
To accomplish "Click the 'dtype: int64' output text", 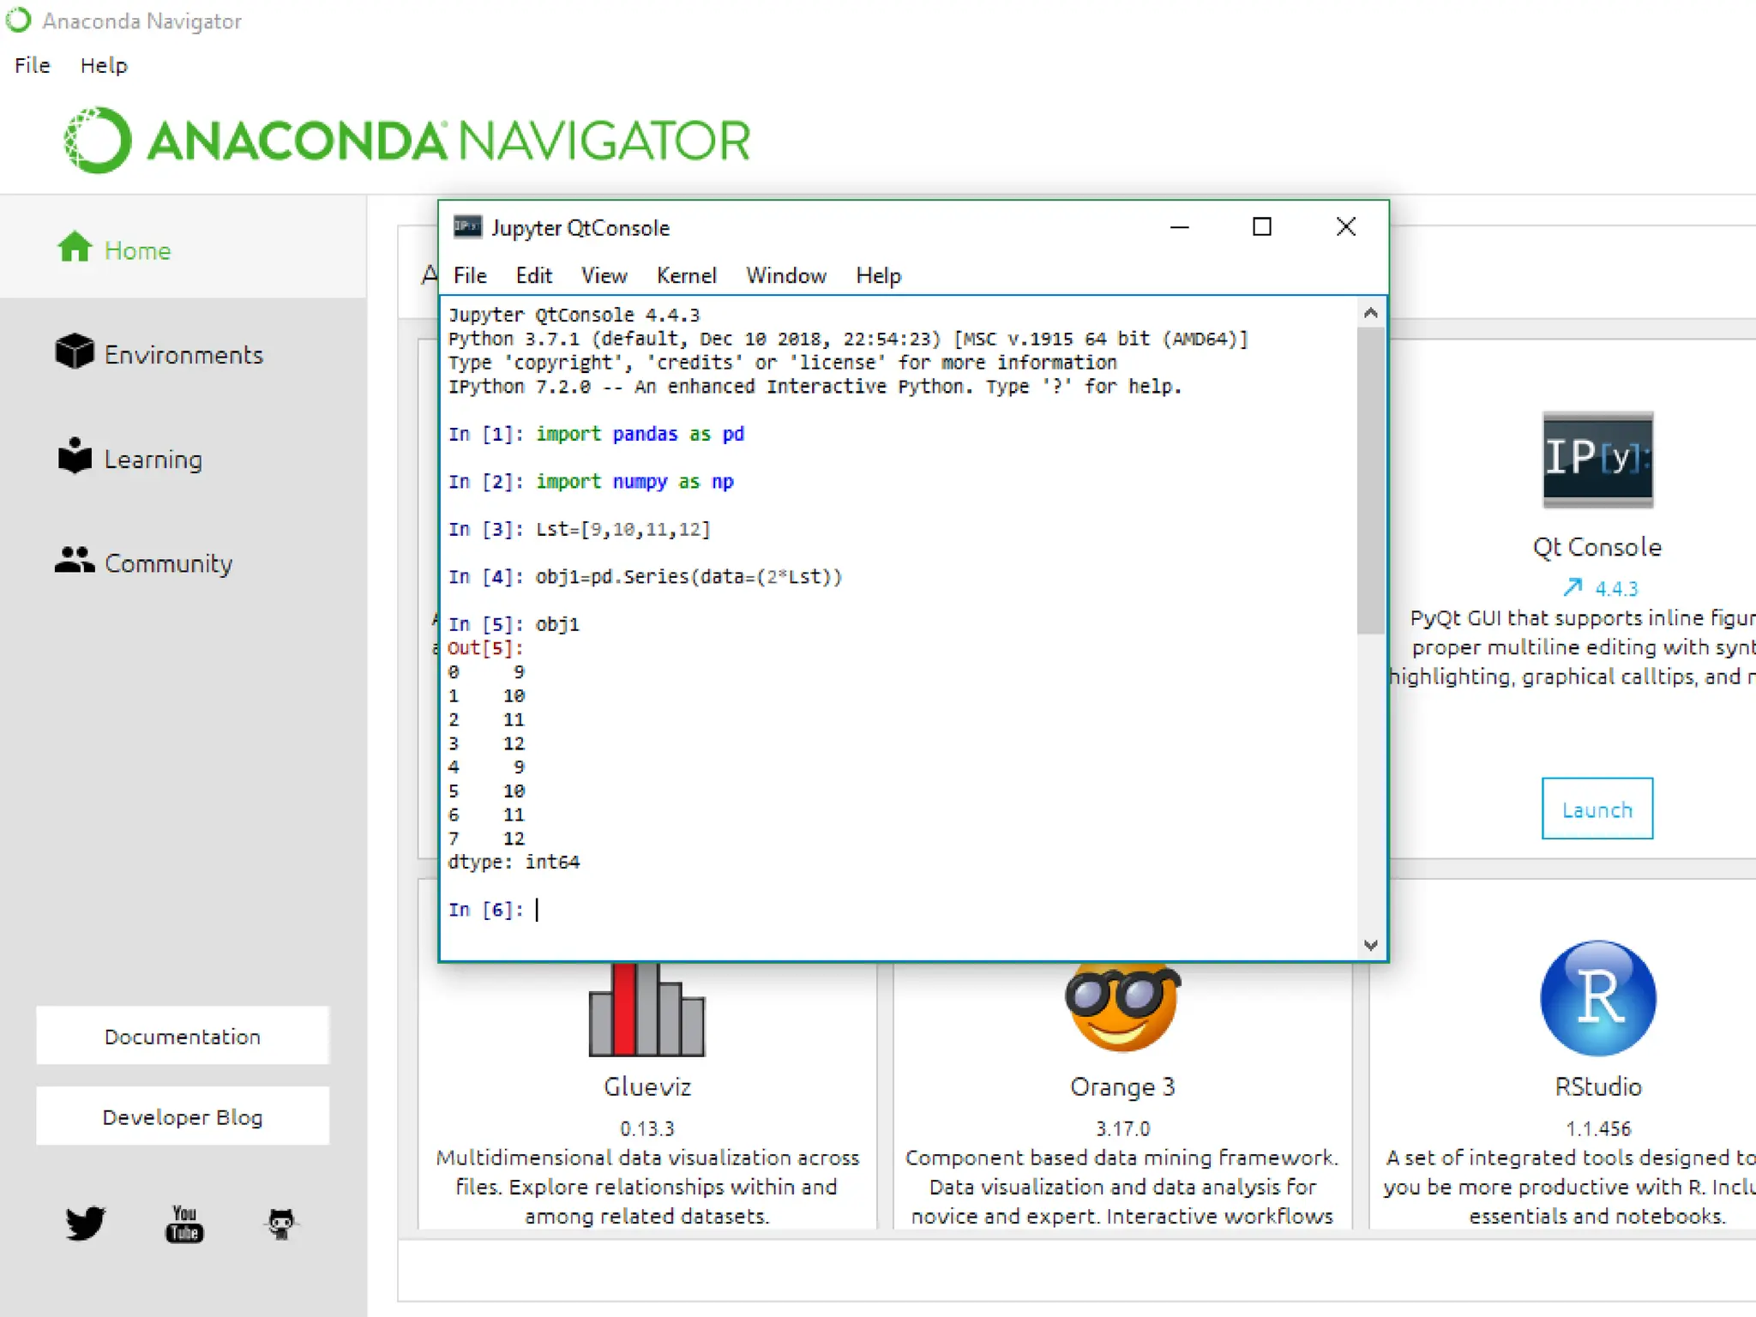I will point(514,862).
